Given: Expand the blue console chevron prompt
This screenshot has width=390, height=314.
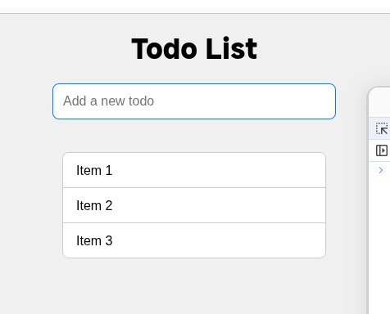Looking at the screenshot, I should 381,170.
